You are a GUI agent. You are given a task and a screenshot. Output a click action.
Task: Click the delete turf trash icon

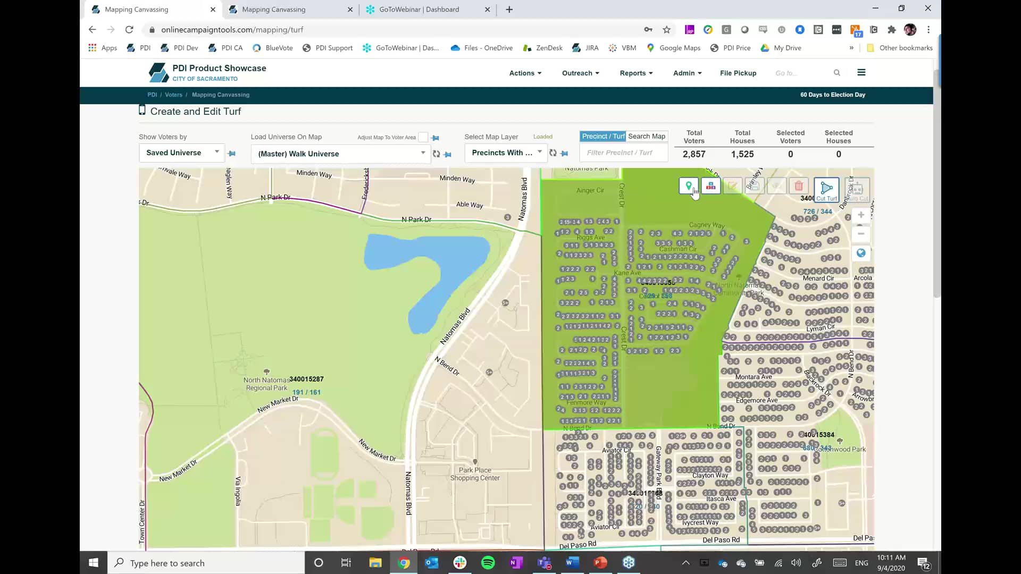click(799, 186)
